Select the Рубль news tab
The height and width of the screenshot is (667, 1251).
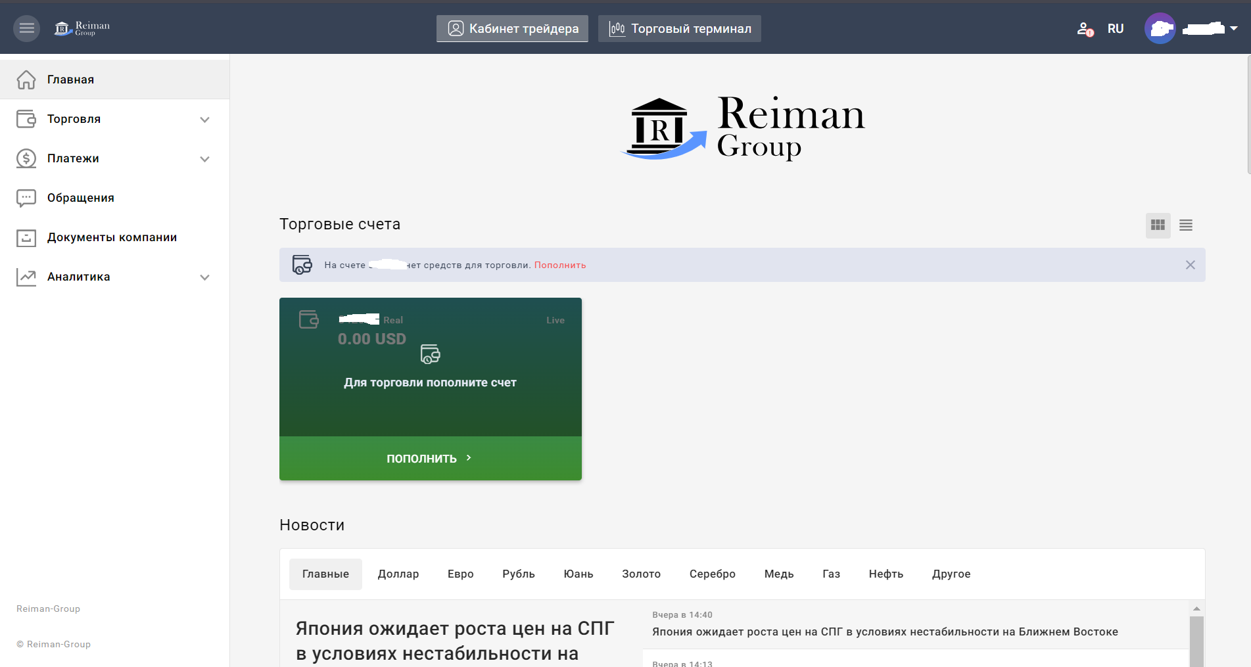tap(519, 574)
